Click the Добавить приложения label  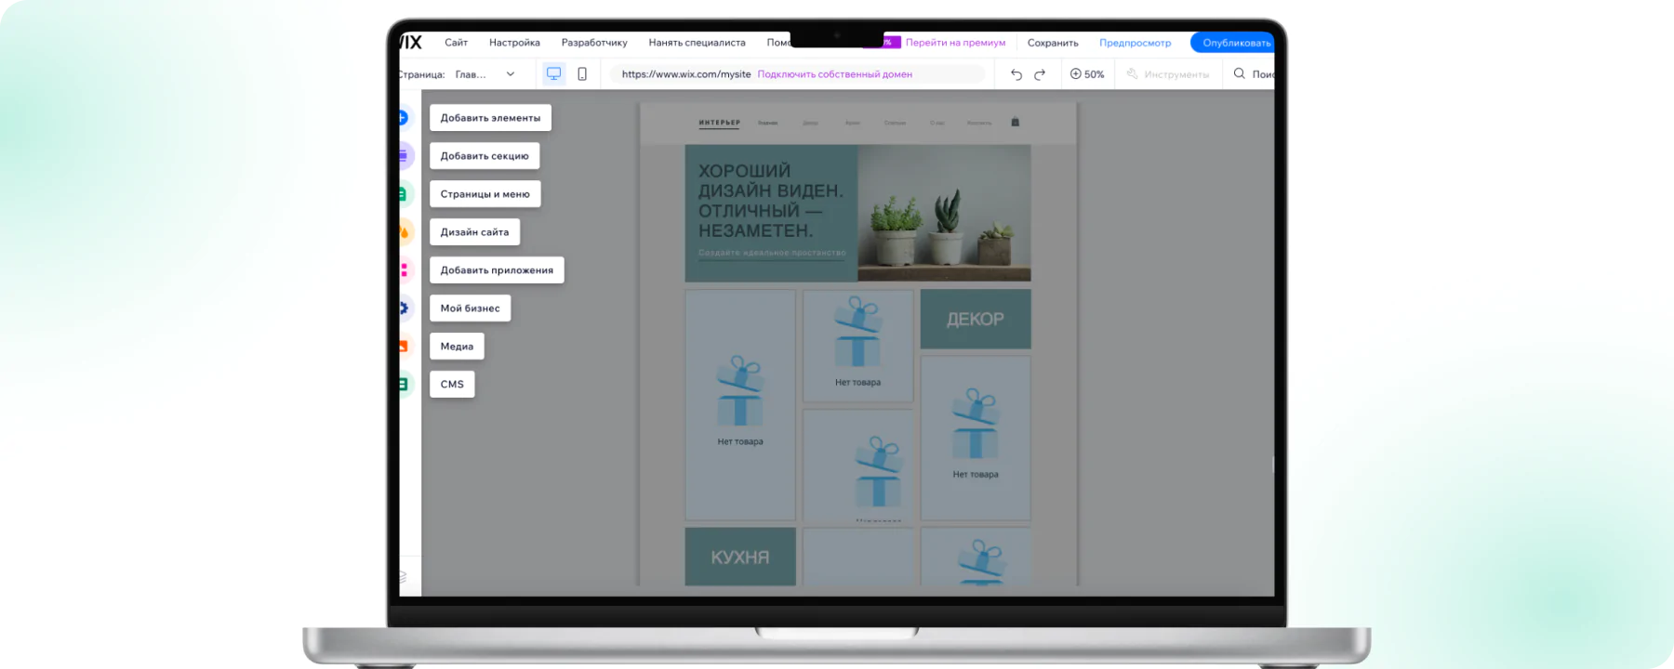[497, 270]
